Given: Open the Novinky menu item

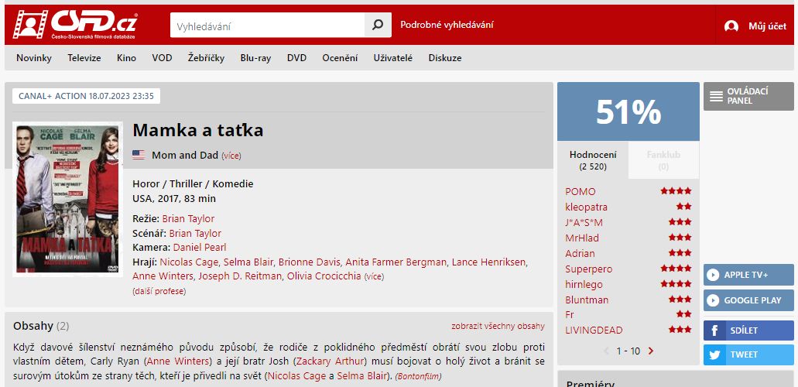Looking at the screenshot, I should (34, 58).
